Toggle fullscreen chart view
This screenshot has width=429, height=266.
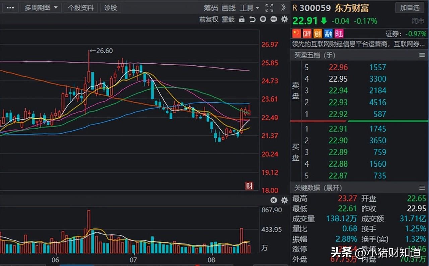click(269, 8)
